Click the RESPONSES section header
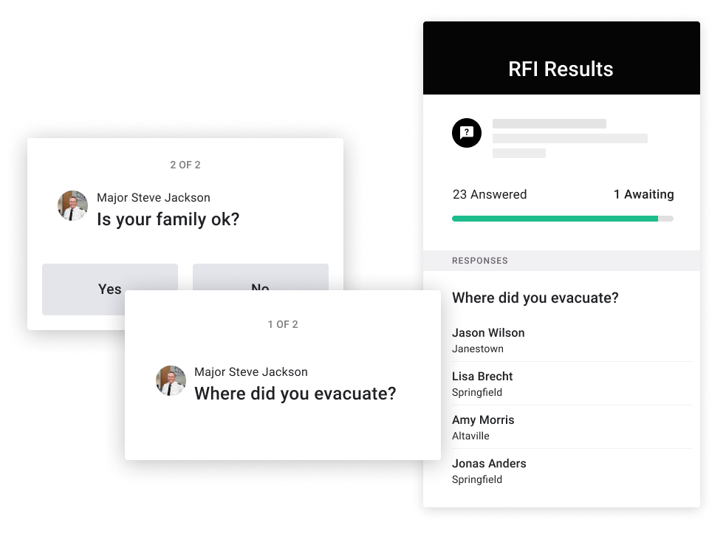Screen dimensions: 726x545 [x=561, y=261]
